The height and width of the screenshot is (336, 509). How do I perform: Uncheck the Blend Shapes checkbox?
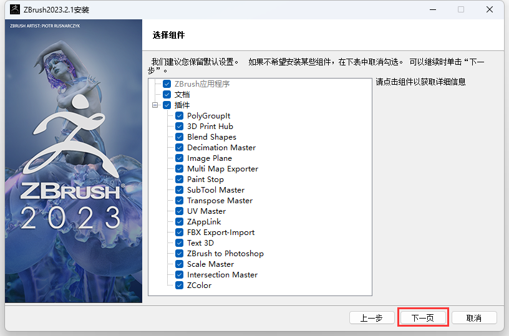pyautogui.click(x=179, y=137)
